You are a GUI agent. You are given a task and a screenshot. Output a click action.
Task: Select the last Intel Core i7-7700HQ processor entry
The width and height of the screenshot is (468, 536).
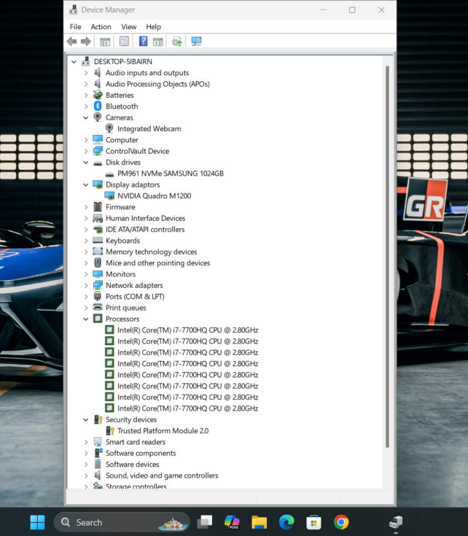pyautogui.click(x=188, y=408)
